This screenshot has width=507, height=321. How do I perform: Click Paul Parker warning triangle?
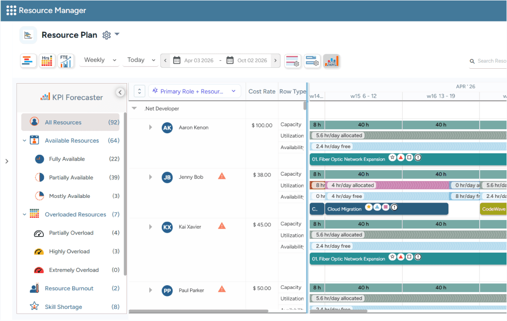point(222,289)
